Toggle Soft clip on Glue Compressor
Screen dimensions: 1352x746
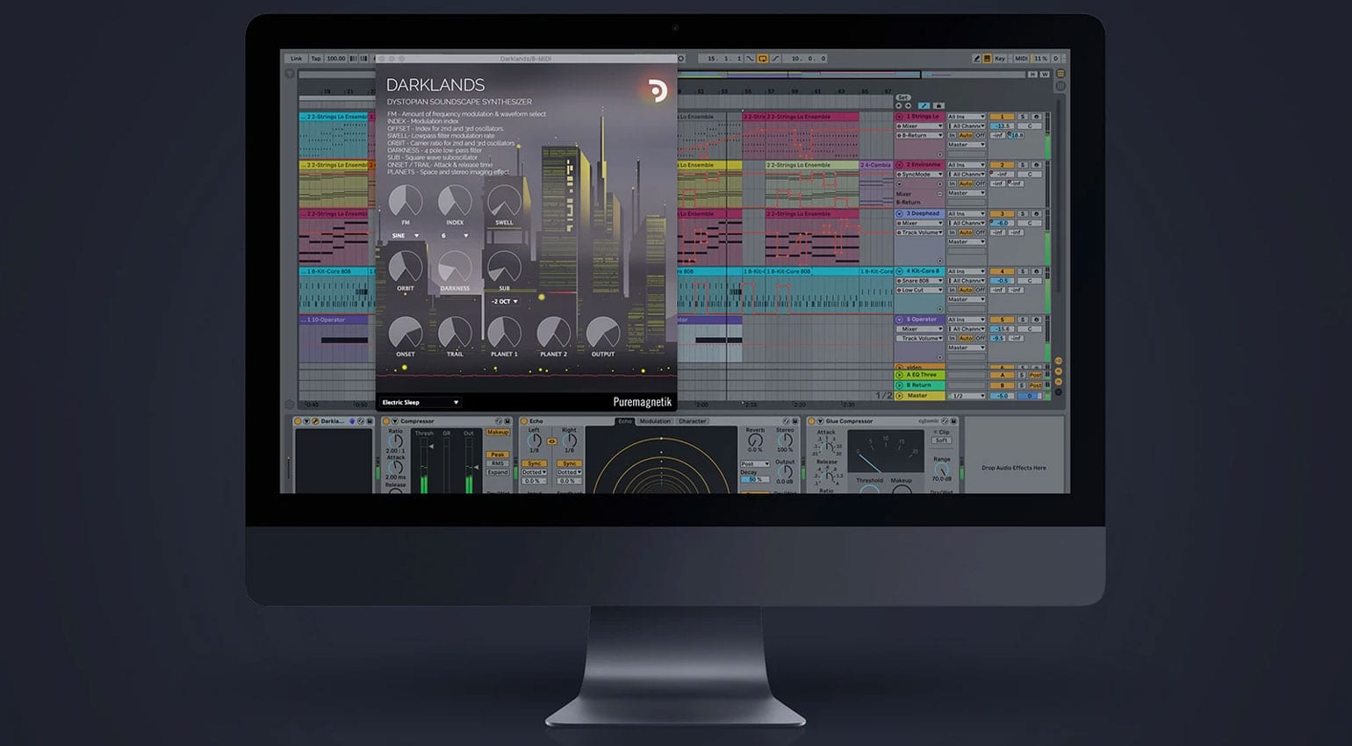[941, 441]
